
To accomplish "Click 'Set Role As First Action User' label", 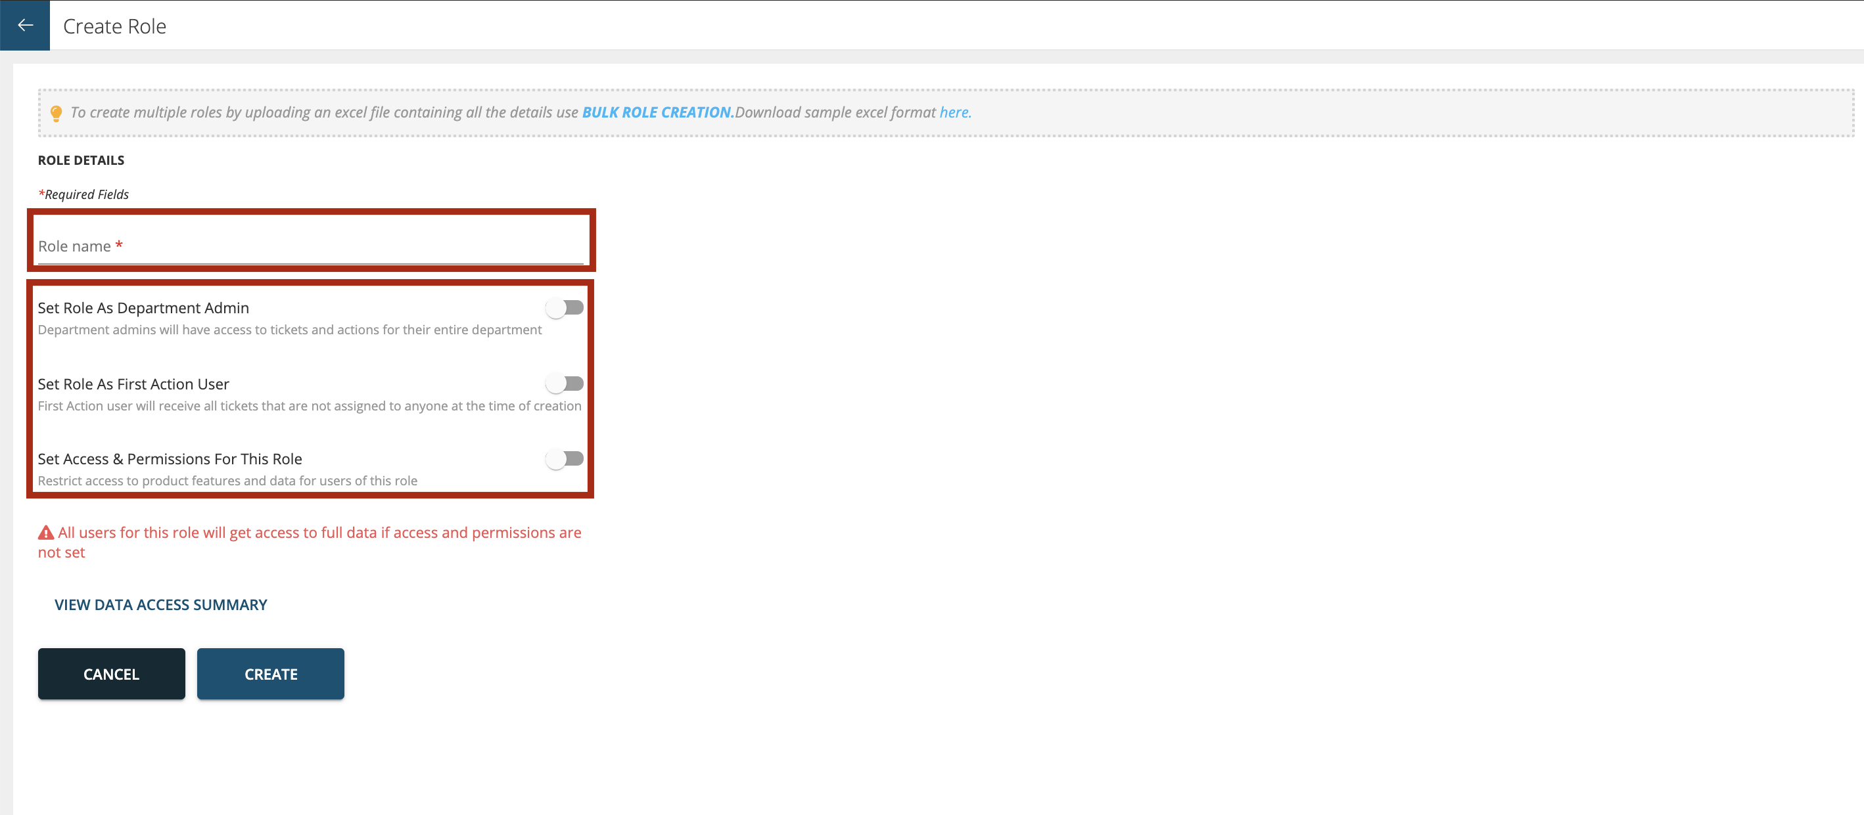I will 133,384.
